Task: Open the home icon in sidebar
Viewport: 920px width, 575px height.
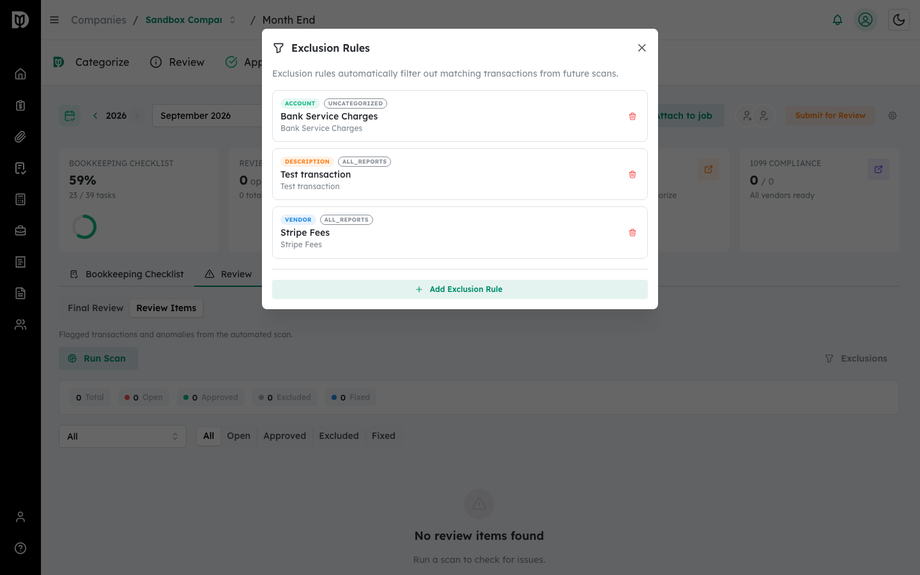Action: [20, 74]
